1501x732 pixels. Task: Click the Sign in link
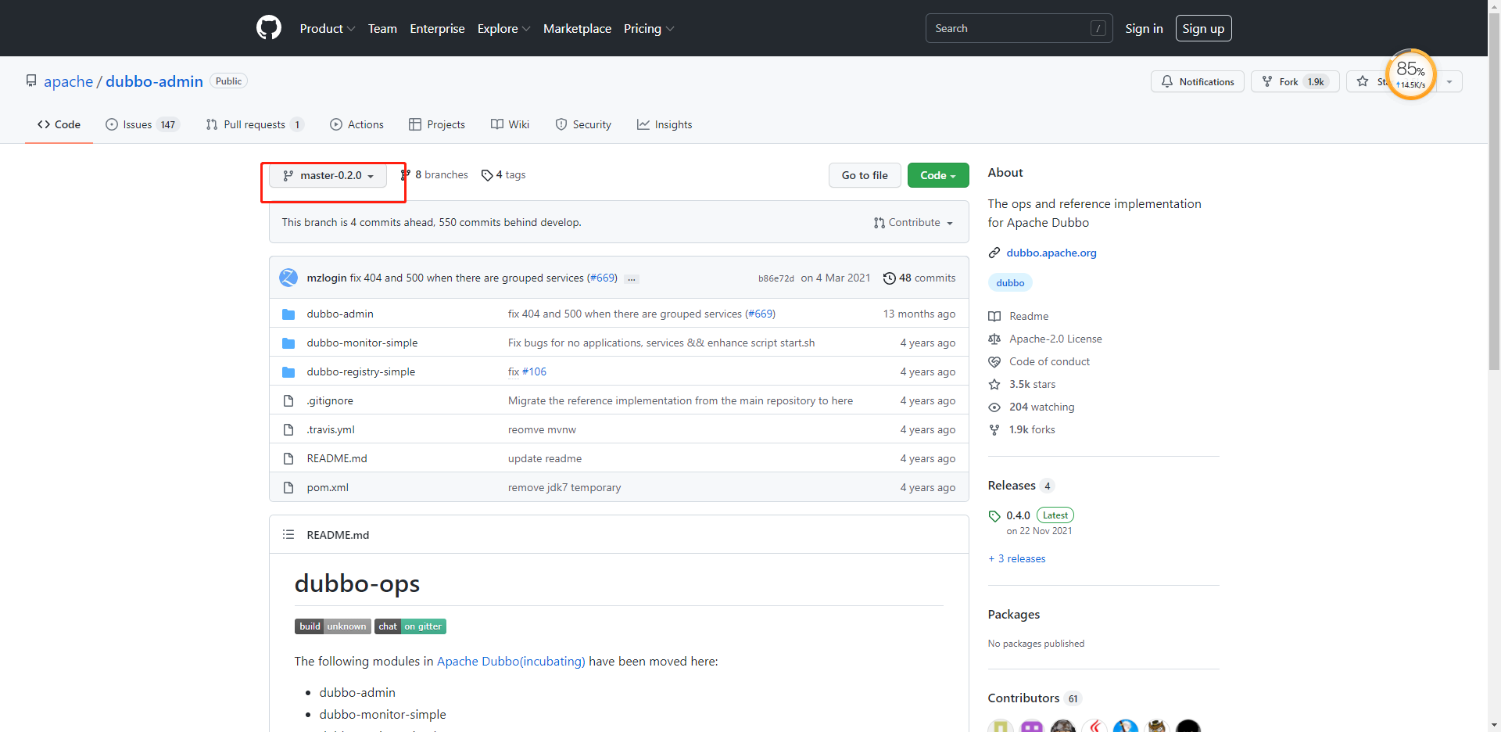pyautogui.click(x=1144, y=28)
